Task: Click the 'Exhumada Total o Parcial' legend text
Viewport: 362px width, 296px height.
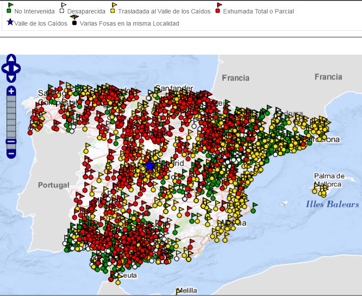Action: 258,11
